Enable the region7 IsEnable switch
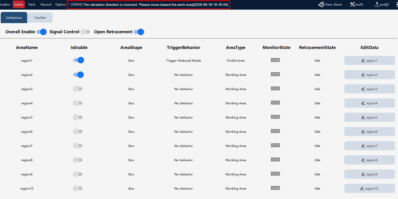Image resolution: width=398 pixels, height=199 pixels. (x=78, y=146)
